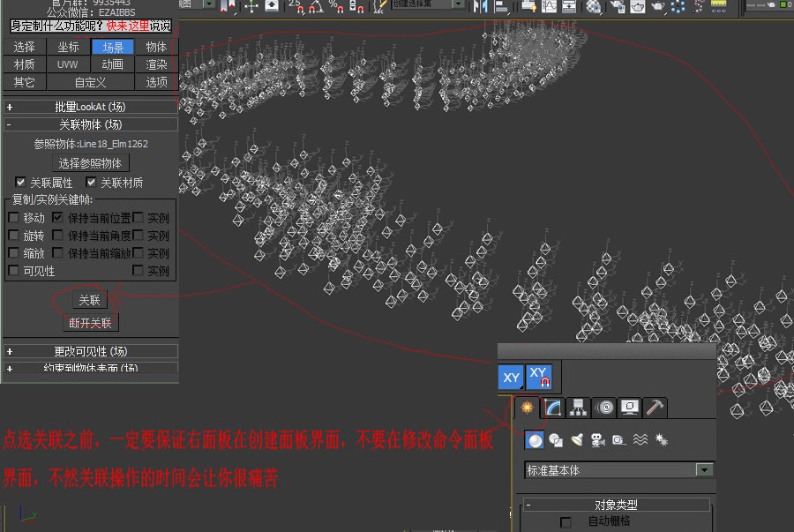794x532 pixels.
Task: Click the XY axis constraint button
Action: [511, 377]
